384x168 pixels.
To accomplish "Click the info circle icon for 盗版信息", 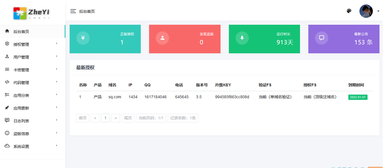I will [7, 133].
